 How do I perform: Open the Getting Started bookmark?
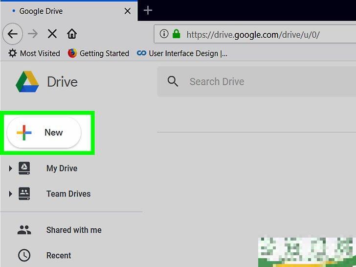point(98,53)
